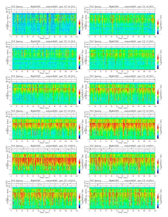Click the 'start UT =7:50:0' title text
The width and height of the screenshot is (168, 217).
click(x=146, y=41)
